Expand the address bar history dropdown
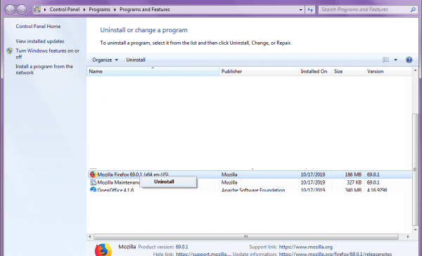This screenshot has width=422, height=256. [300, 10]
